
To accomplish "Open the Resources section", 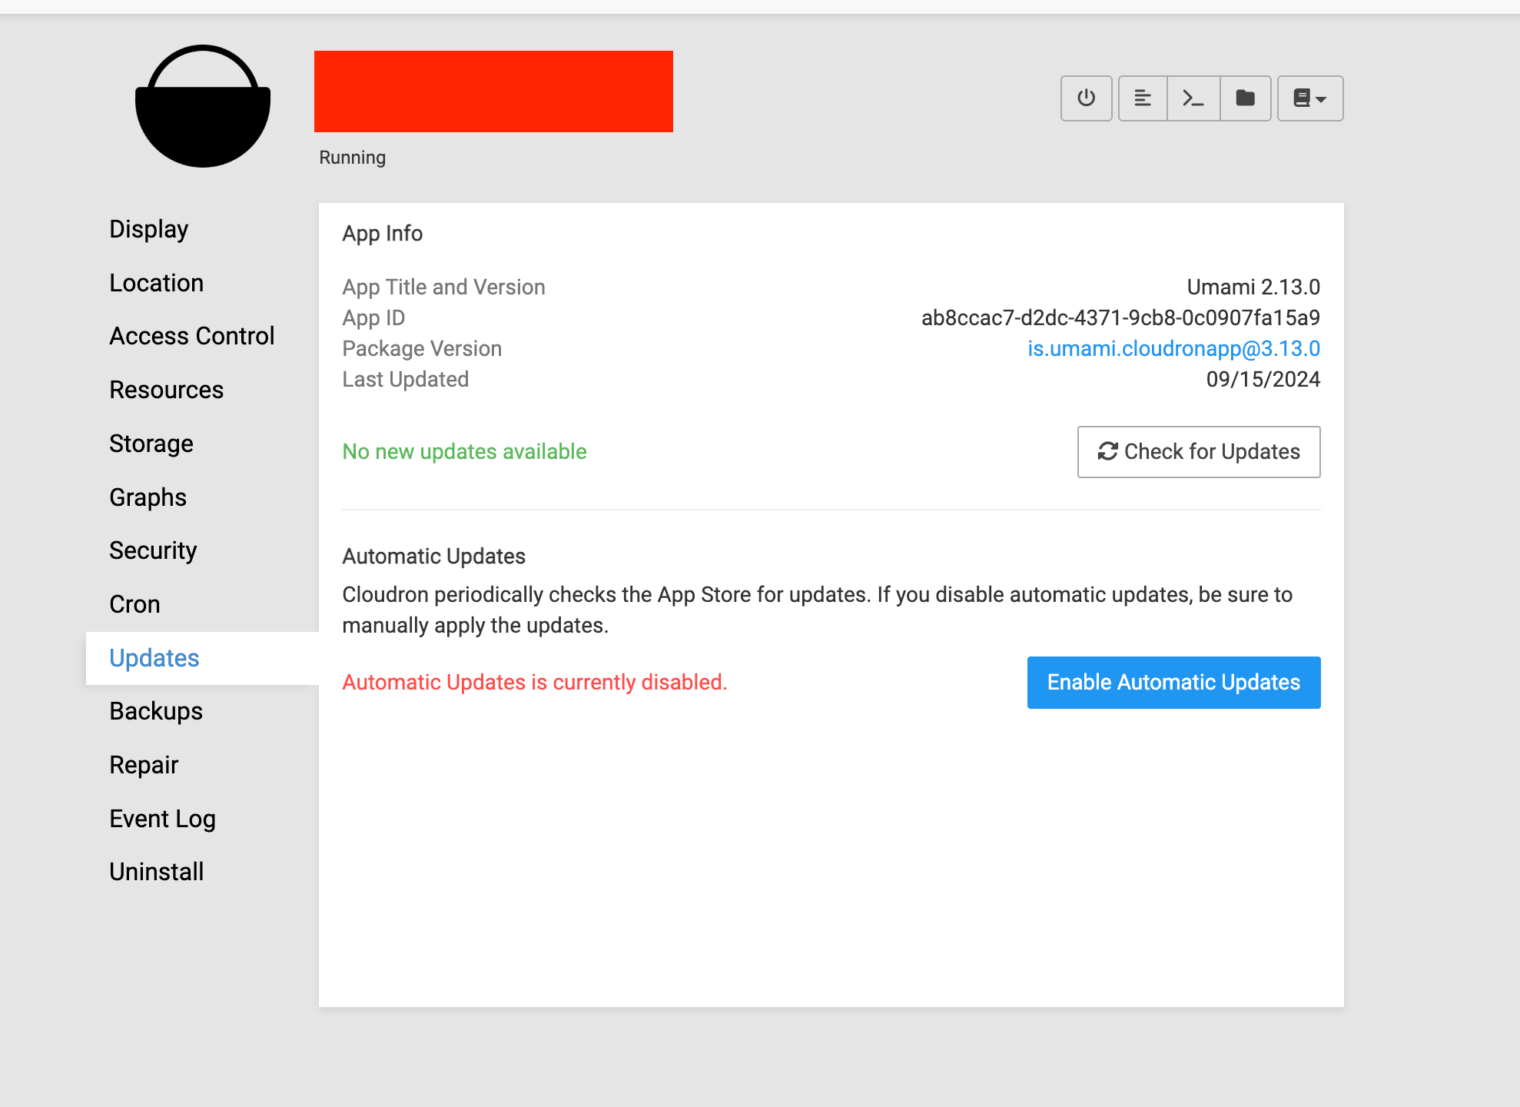I will coord(167,390).
